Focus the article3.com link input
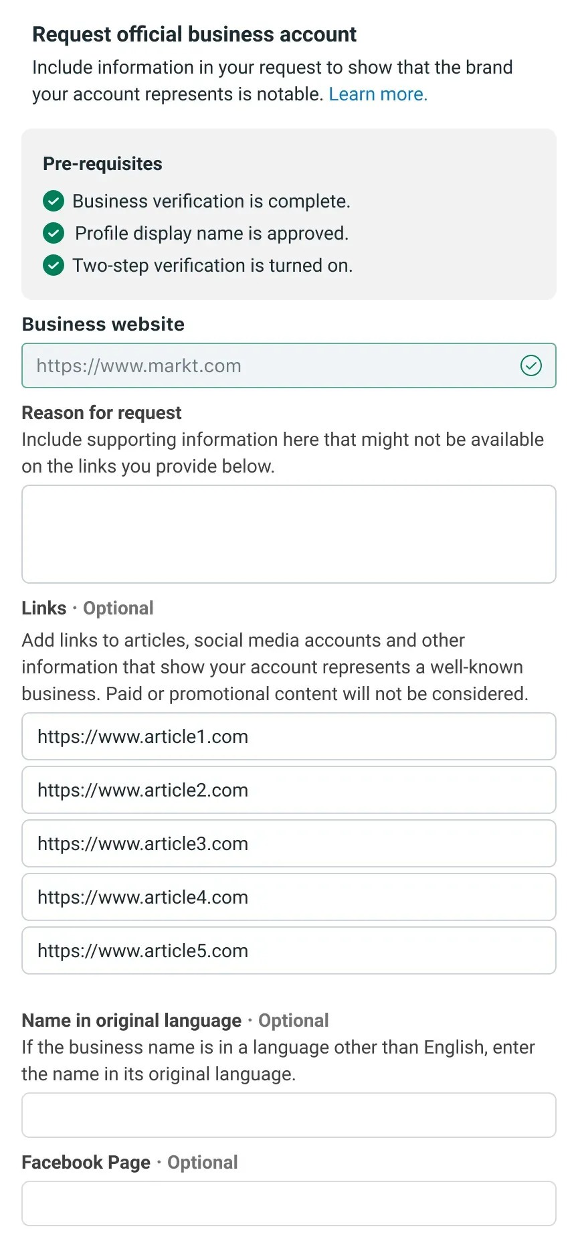This screenshot has height=1249, width=578. click(289, 843)
